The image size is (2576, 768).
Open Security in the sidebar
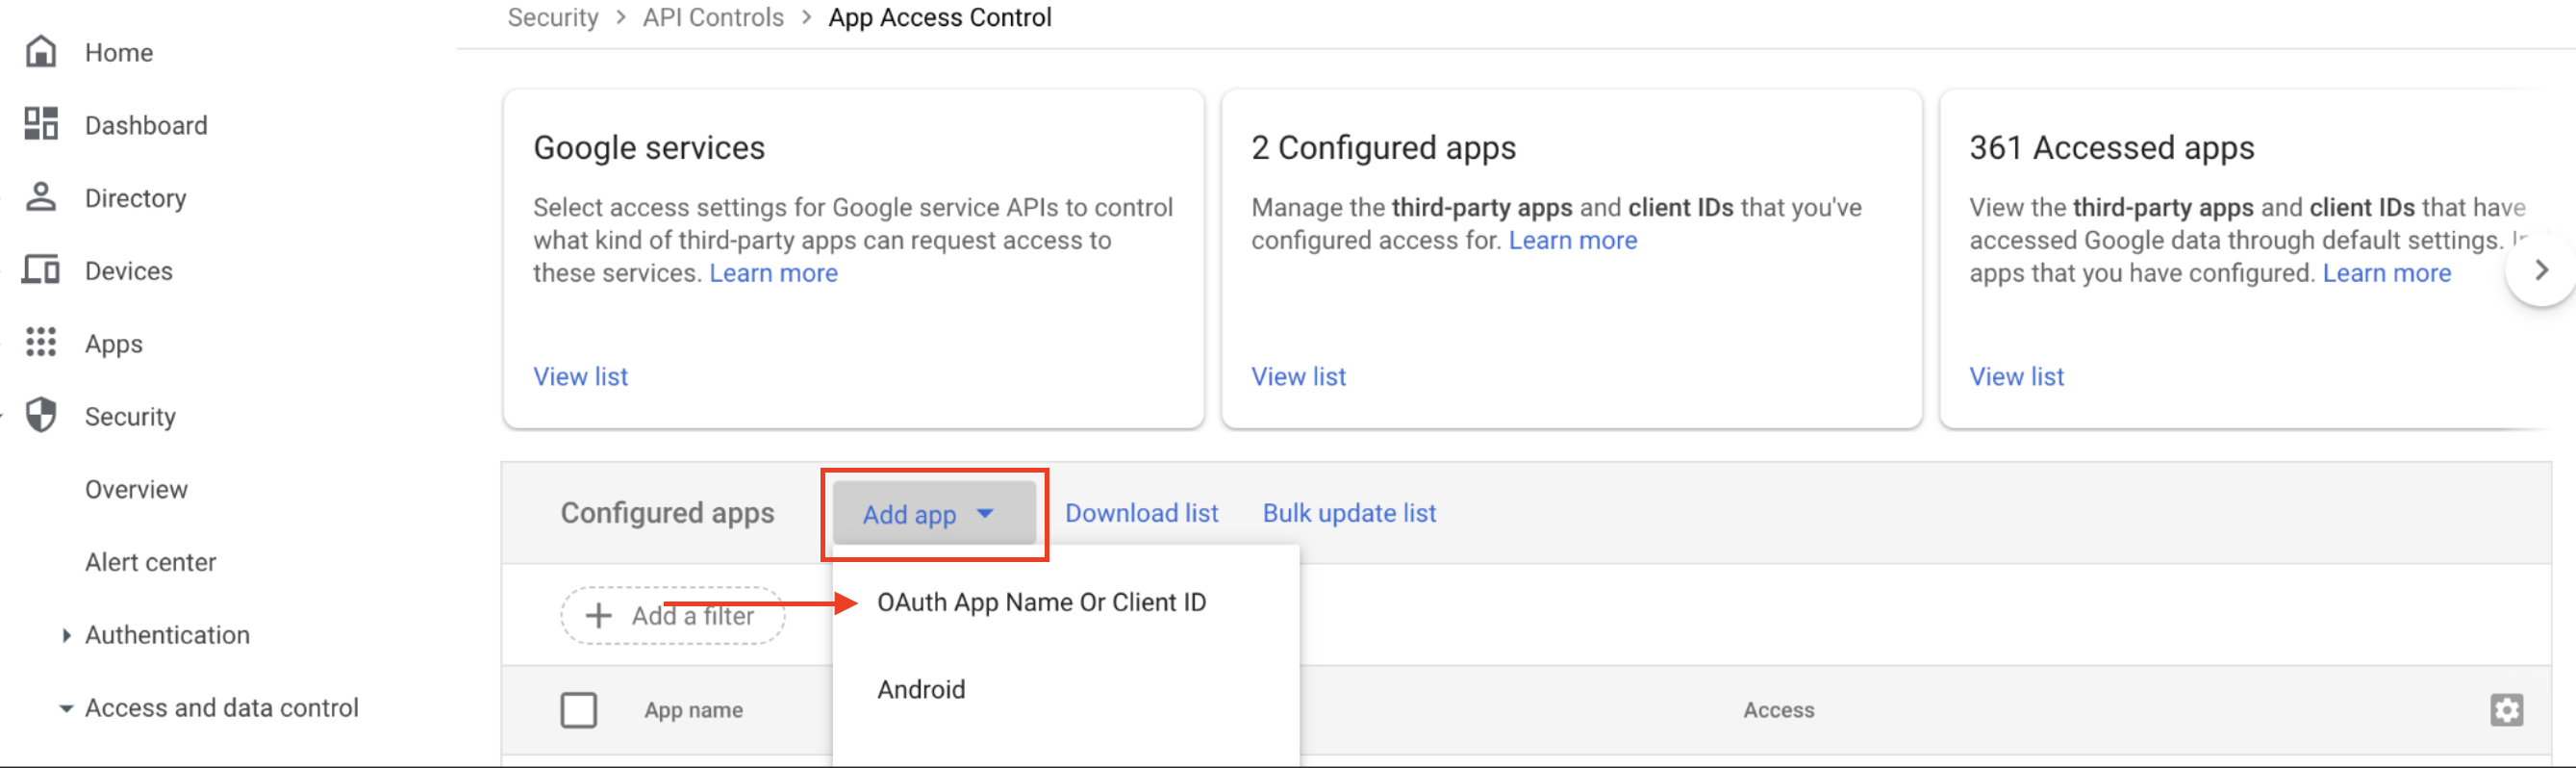[x=130, y=416]
